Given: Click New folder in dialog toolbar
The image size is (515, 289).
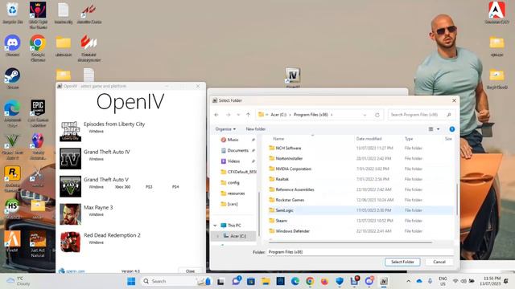Looking at the screenshot, I should (256, 129).
